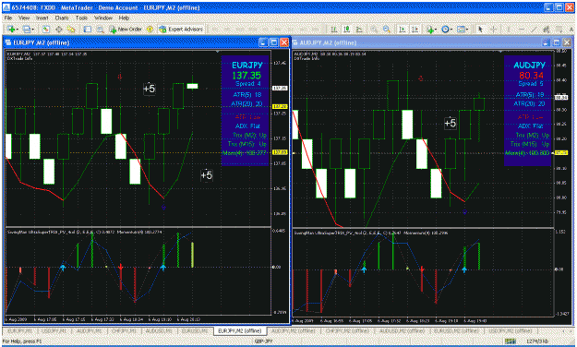Select the cursor arrow tool
Viewport: 577px width, 347px height.
480,29
